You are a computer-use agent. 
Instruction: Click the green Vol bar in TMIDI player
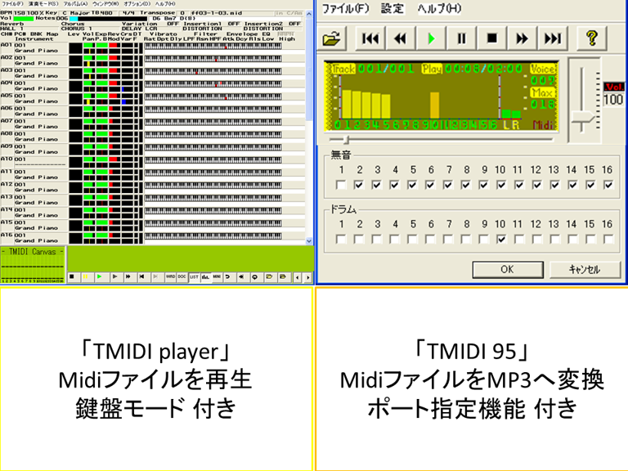24,19
